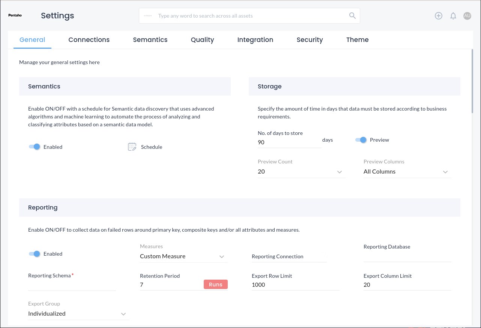Click the vertical page scrollbar

click(472, 82)
